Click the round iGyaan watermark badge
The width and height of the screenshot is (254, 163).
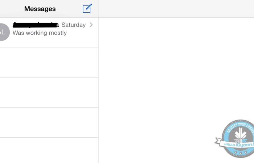click(x=238, y=138)
